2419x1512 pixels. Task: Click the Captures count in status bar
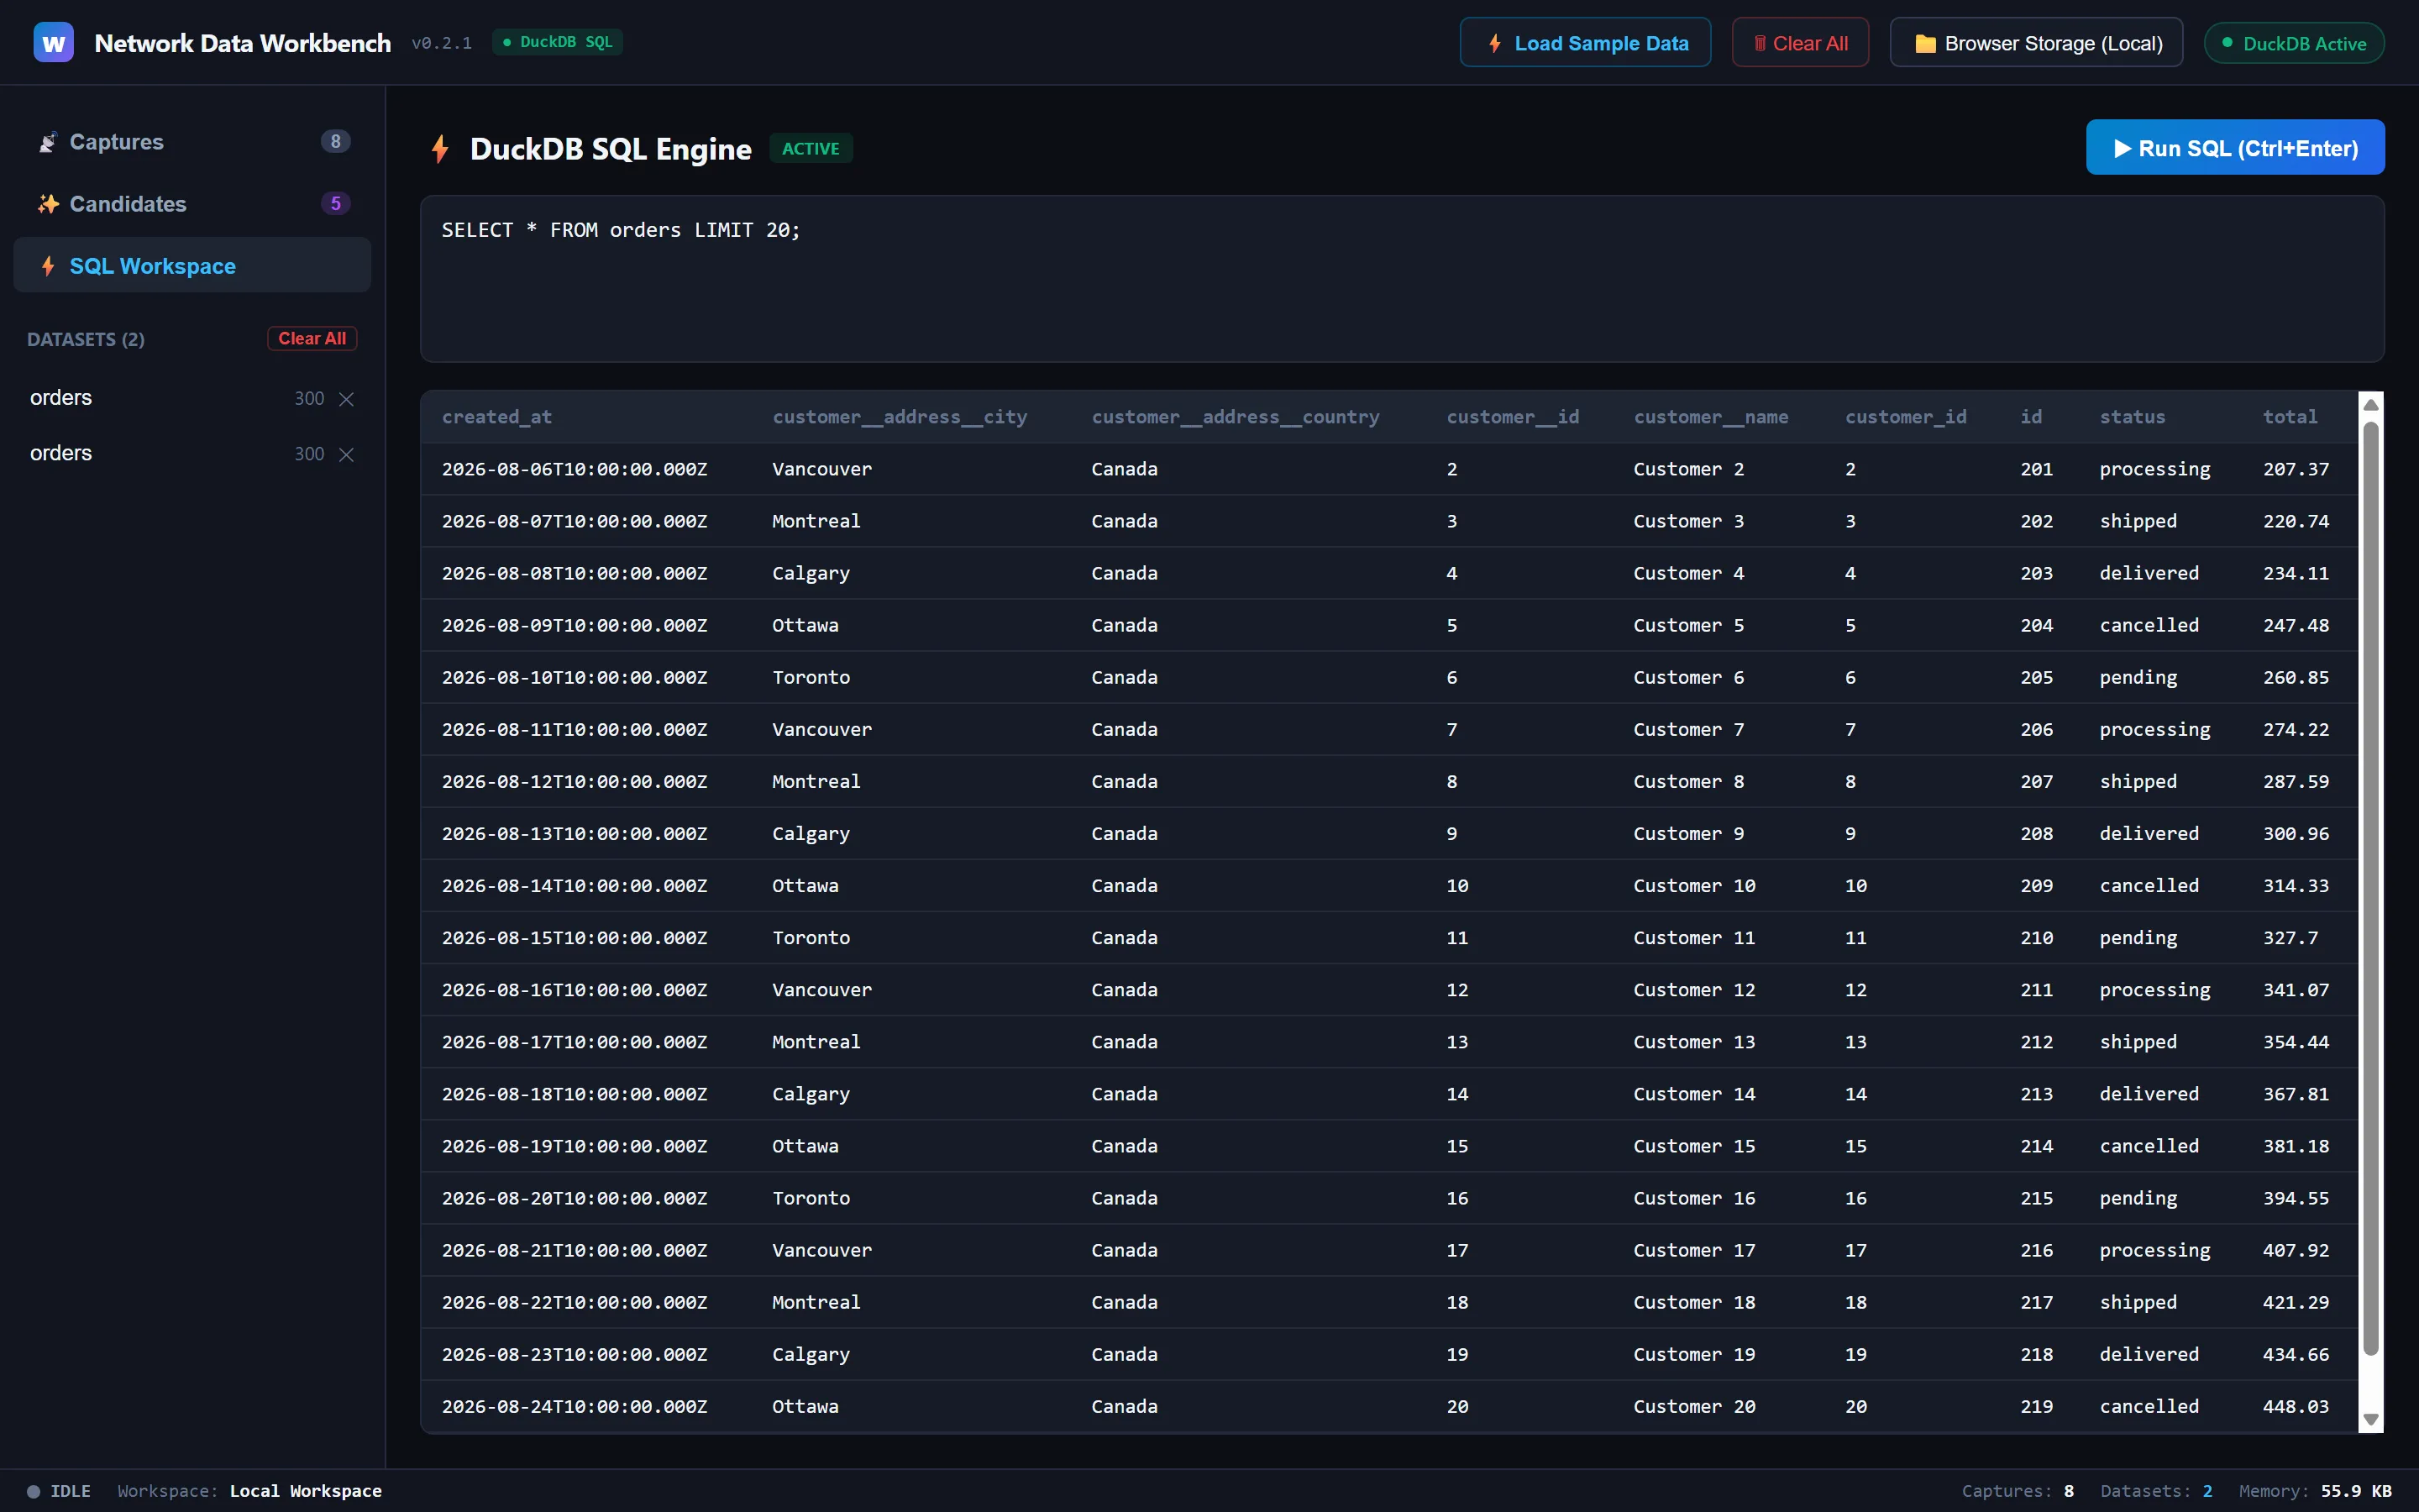(2018, 1491)
